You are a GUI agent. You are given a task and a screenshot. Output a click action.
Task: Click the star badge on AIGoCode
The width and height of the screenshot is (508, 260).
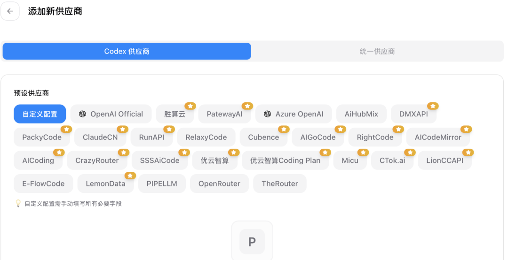tap(341, 129)
